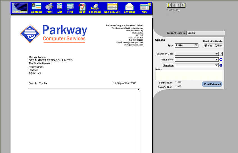238x153 pixels.
Task: Follow the Std. Letters link label
Action: pos(167,60)
